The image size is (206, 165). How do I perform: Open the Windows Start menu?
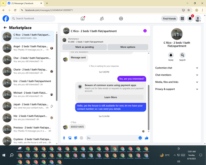[x=4, y=155]
